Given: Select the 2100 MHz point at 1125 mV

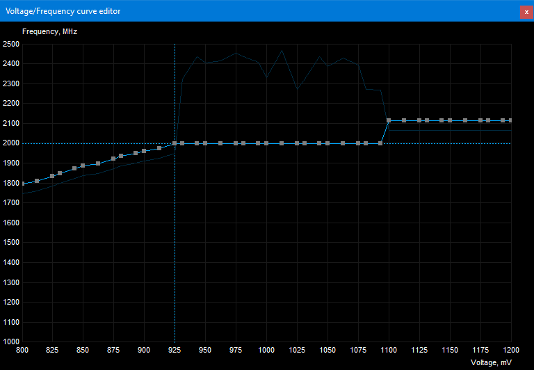Looking at the screenshot, I should (419, 120).
